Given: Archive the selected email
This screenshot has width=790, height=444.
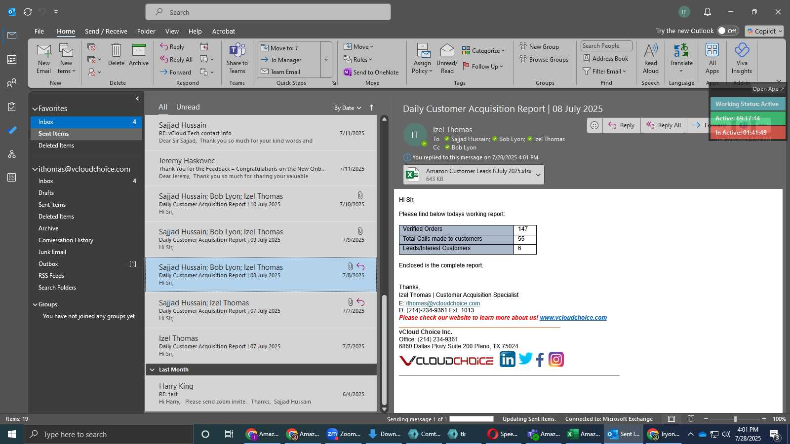Looking at the screenshot, I should tap(139, 55).
